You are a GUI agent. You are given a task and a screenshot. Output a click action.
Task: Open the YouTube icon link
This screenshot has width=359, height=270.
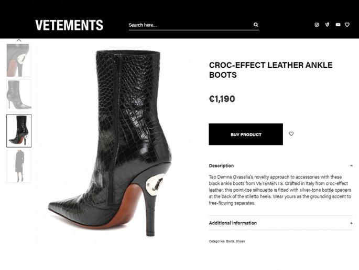338,25
